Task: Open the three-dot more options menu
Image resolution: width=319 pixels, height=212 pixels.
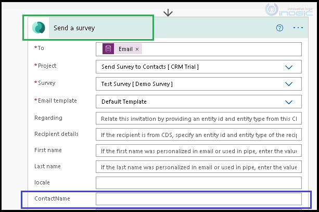Action: 298,28
